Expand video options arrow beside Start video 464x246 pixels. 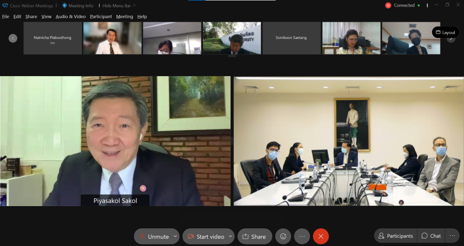point(230,236)
